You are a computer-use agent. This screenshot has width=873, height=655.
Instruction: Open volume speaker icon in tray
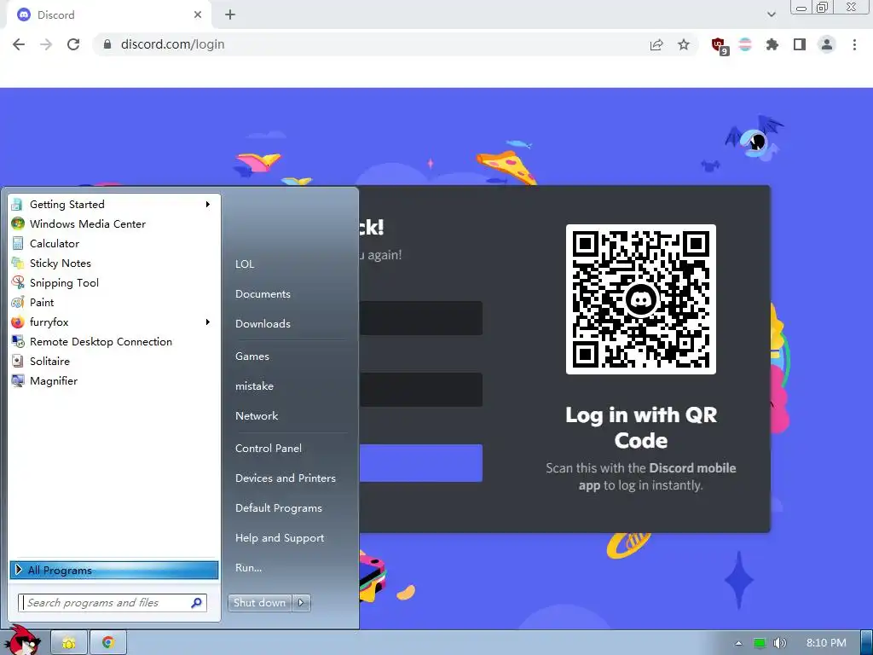pos(780,643)
